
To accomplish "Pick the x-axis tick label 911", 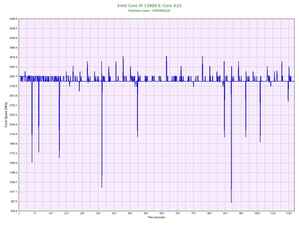I will coord(225,213).
